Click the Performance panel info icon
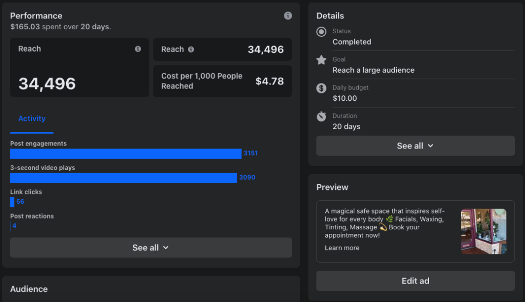Screen dimensions: 525x302 (288, 16)
